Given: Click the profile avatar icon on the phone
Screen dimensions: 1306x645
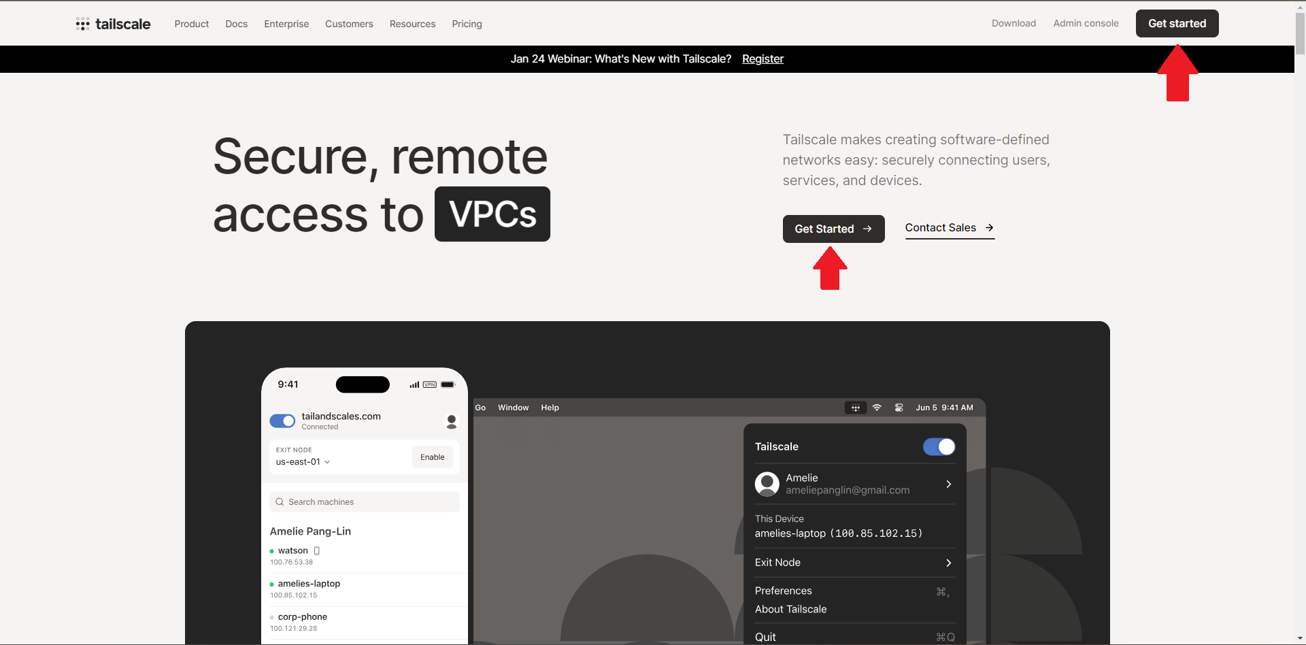Looking at the screenshot, I should 451,421.
